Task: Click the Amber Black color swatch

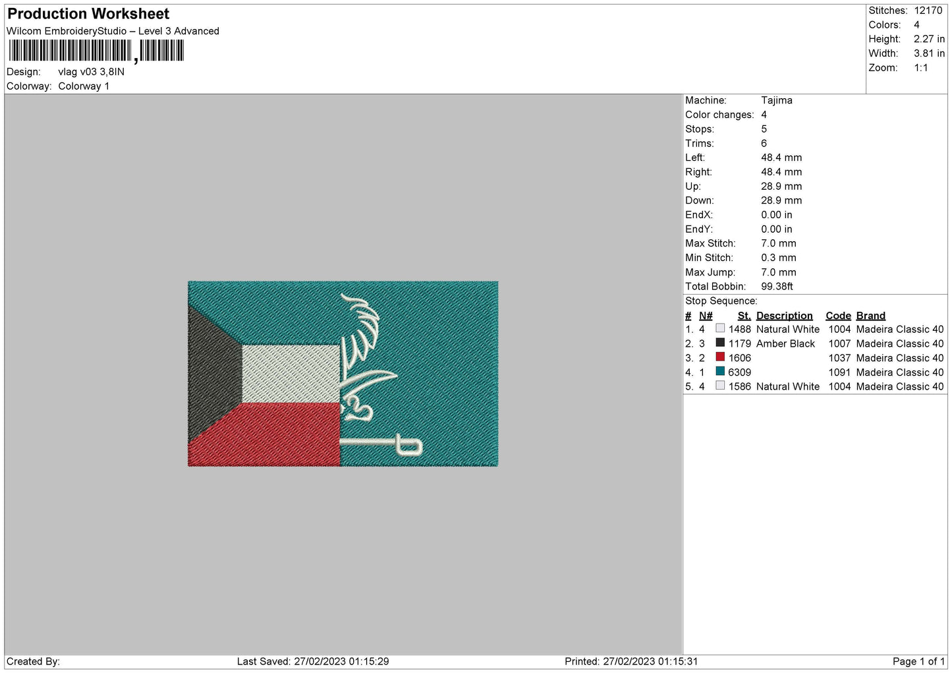Action: [x=720, y=343]
